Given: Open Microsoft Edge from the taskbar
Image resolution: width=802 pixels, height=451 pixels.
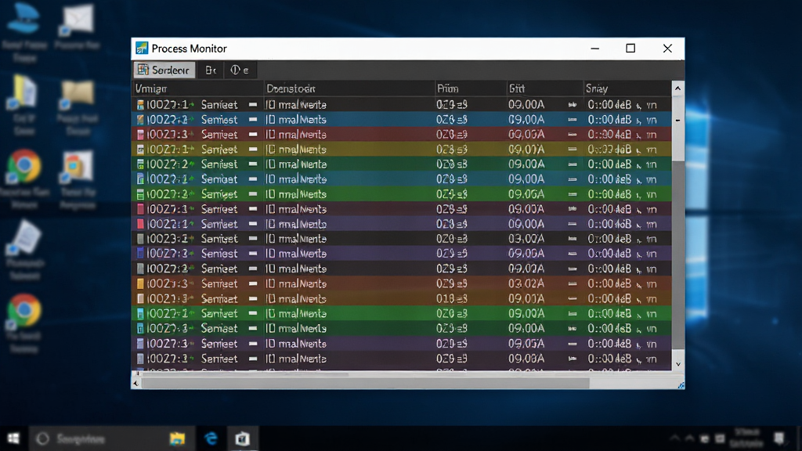Looking at the screenshot, I should pos(211,438).
